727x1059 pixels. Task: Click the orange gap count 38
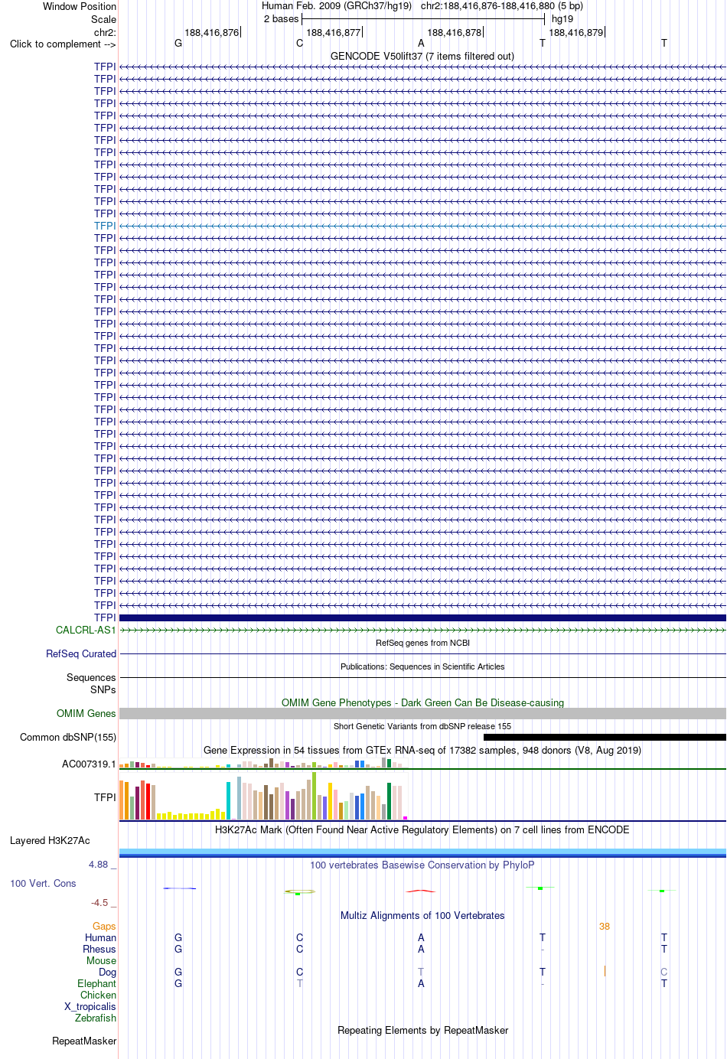click(x=605, y=926)
